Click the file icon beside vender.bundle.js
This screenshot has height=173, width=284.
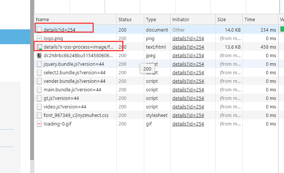click(x=39, y=81)
